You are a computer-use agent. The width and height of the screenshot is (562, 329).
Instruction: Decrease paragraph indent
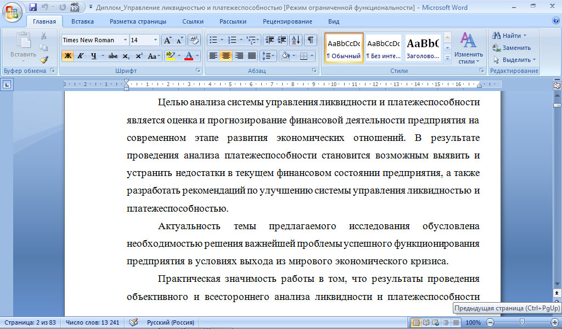pyautogui.click(x=269, y=39)
